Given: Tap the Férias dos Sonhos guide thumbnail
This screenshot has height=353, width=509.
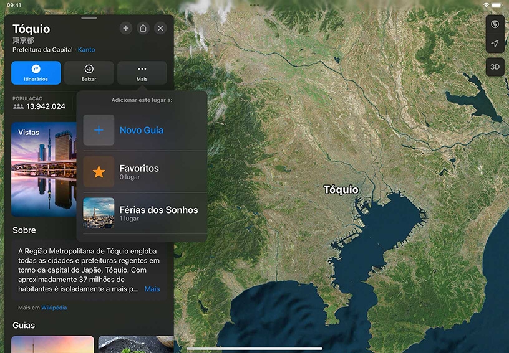Looking at the screenshot, I should (x=99, y=213).
